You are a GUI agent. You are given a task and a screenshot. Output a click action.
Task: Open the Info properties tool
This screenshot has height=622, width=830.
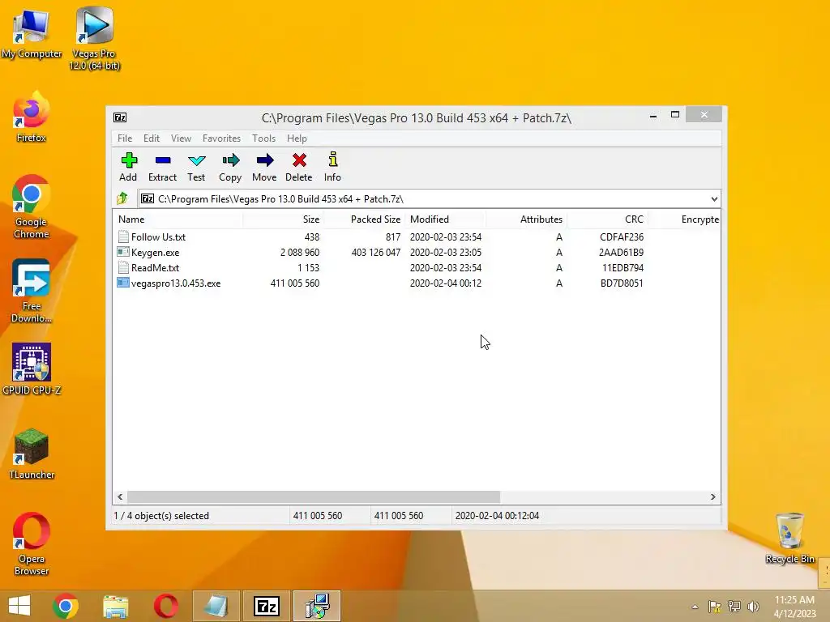pos(332,160)
